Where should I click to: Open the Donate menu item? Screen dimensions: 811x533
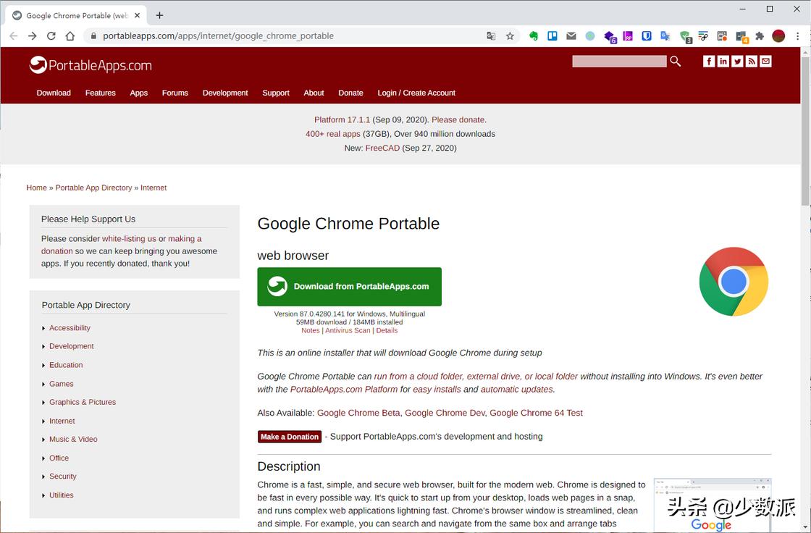[x=350, y=93]
